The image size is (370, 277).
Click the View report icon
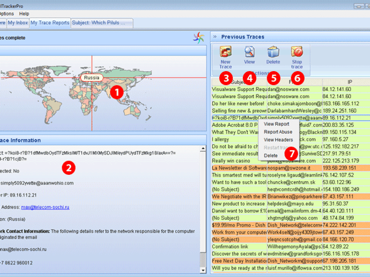[x=249, y=52]
